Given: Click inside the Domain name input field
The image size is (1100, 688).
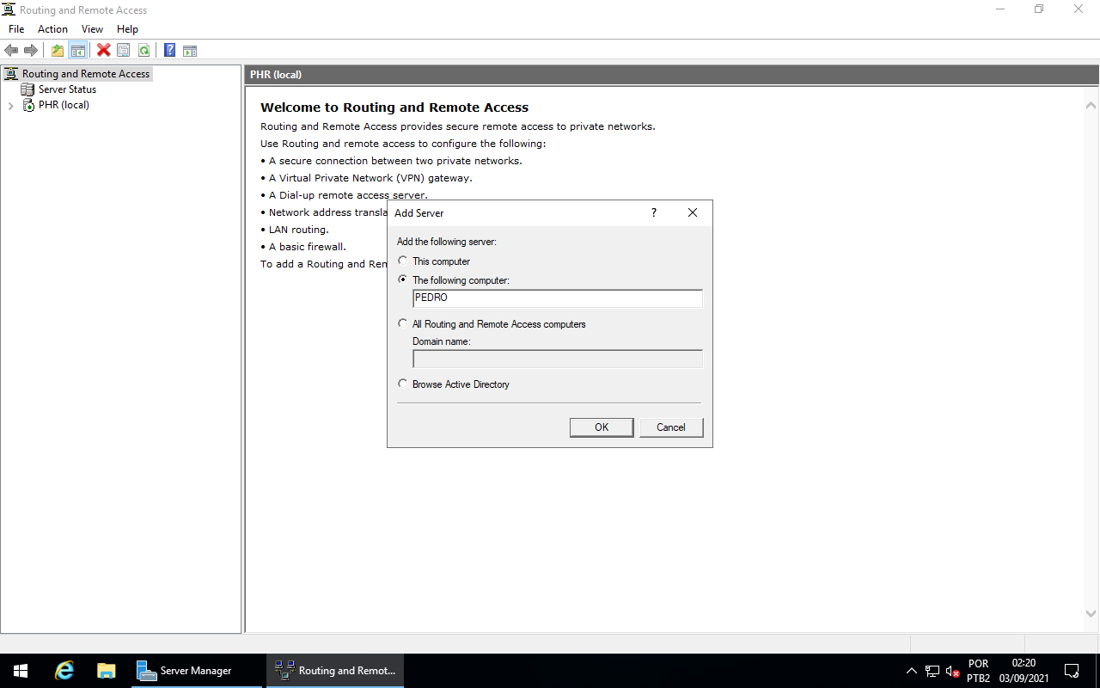Looking at the screenshot, I should (x=557, y=359).
